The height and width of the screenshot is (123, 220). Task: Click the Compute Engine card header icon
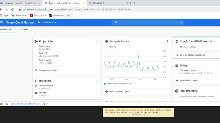[x=106, y=41]
